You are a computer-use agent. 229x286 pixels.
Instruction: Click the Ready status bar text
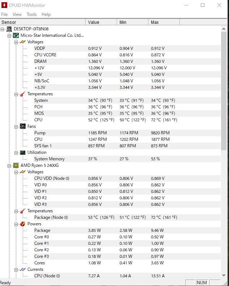tap(5, 283)
